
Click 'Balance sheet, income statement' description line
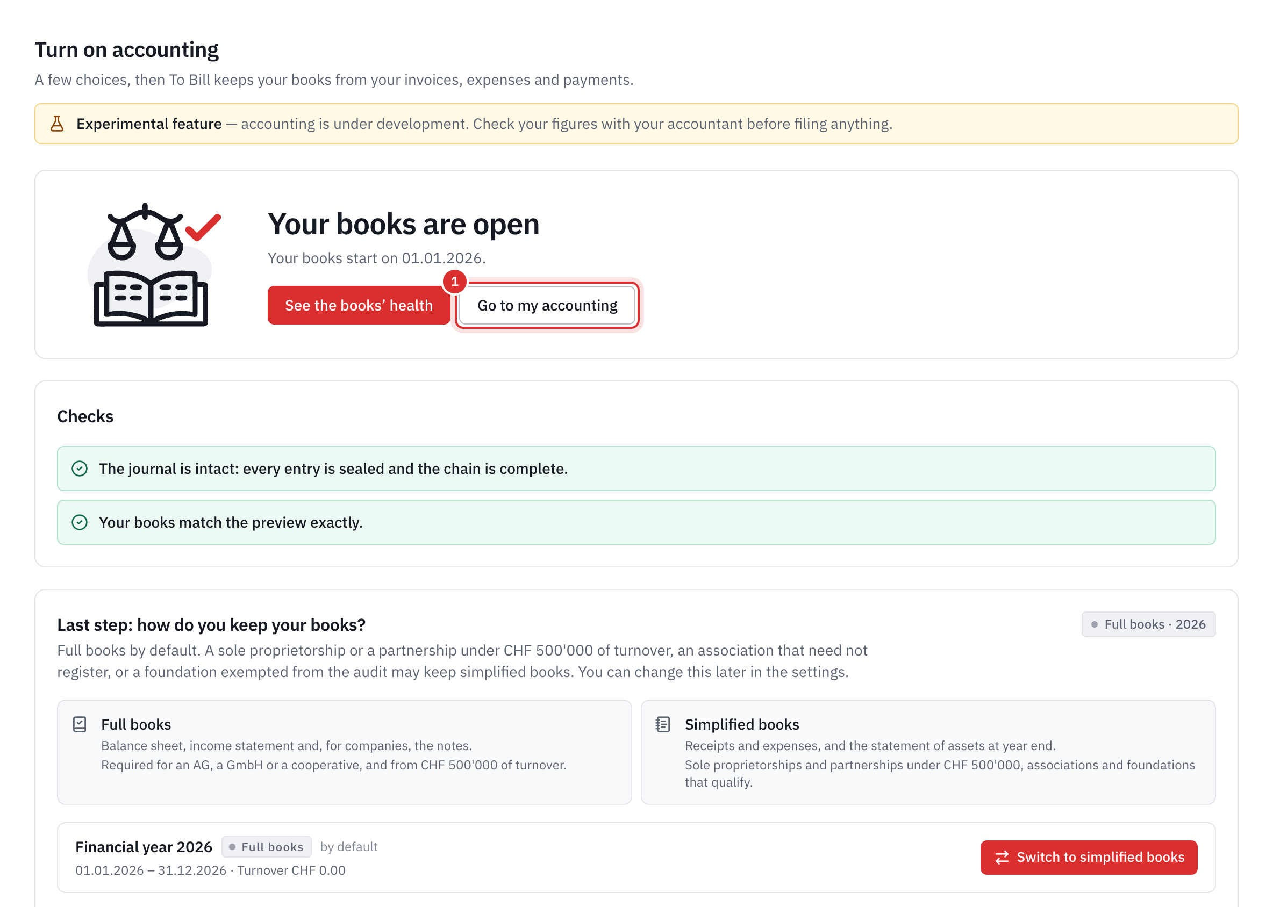286,746
